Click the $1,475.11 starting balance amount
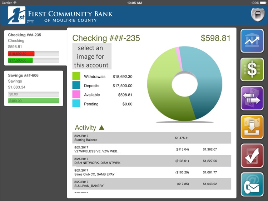The width and height of the screenshot is (268, 201). tap(182, 138)
